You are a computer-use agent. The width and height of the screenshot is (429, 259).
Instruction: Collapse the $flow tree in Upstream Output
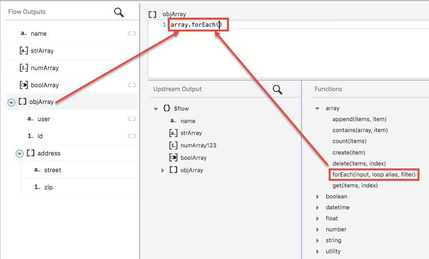point(156,109)
